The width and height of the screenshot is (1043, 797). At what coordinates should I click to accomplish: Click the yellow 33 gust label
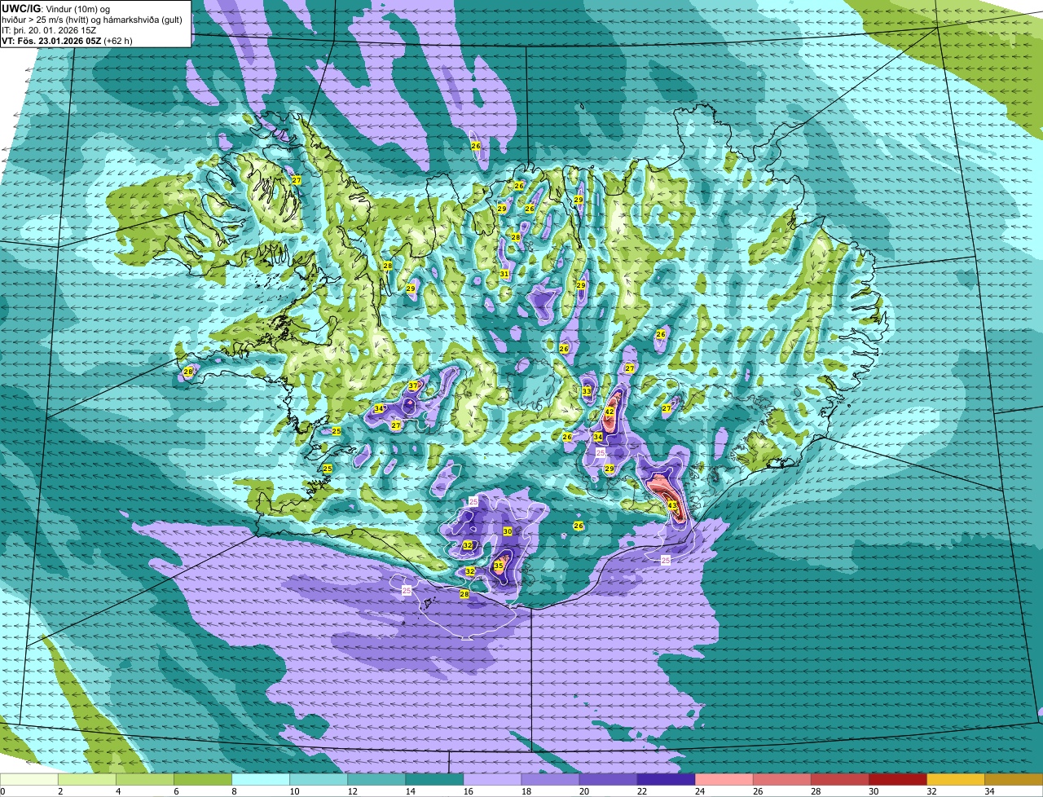pyautogui.click(x=587, y=392)
